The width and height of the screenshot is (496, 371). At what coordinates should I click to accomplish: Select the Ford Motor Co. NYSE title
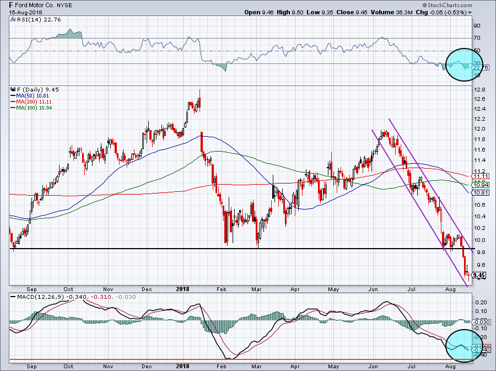point(40,6)
